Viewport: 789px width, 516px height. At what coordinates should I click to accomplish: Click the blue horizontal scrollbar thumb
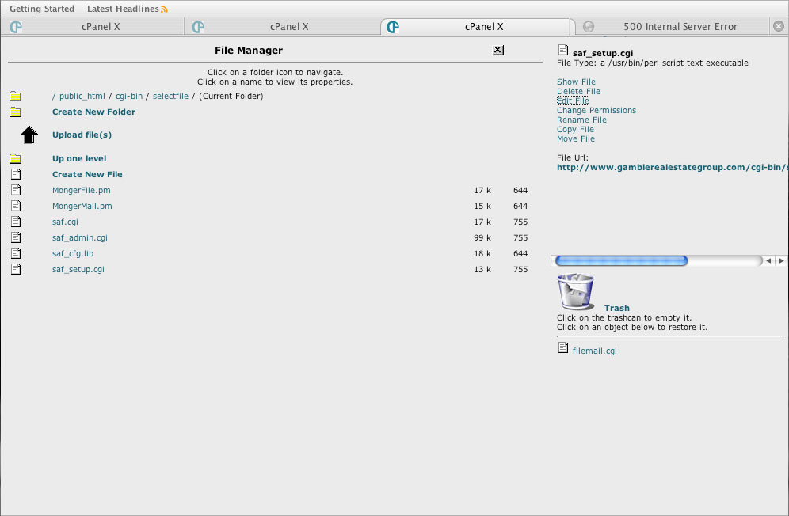coord(621,260)
